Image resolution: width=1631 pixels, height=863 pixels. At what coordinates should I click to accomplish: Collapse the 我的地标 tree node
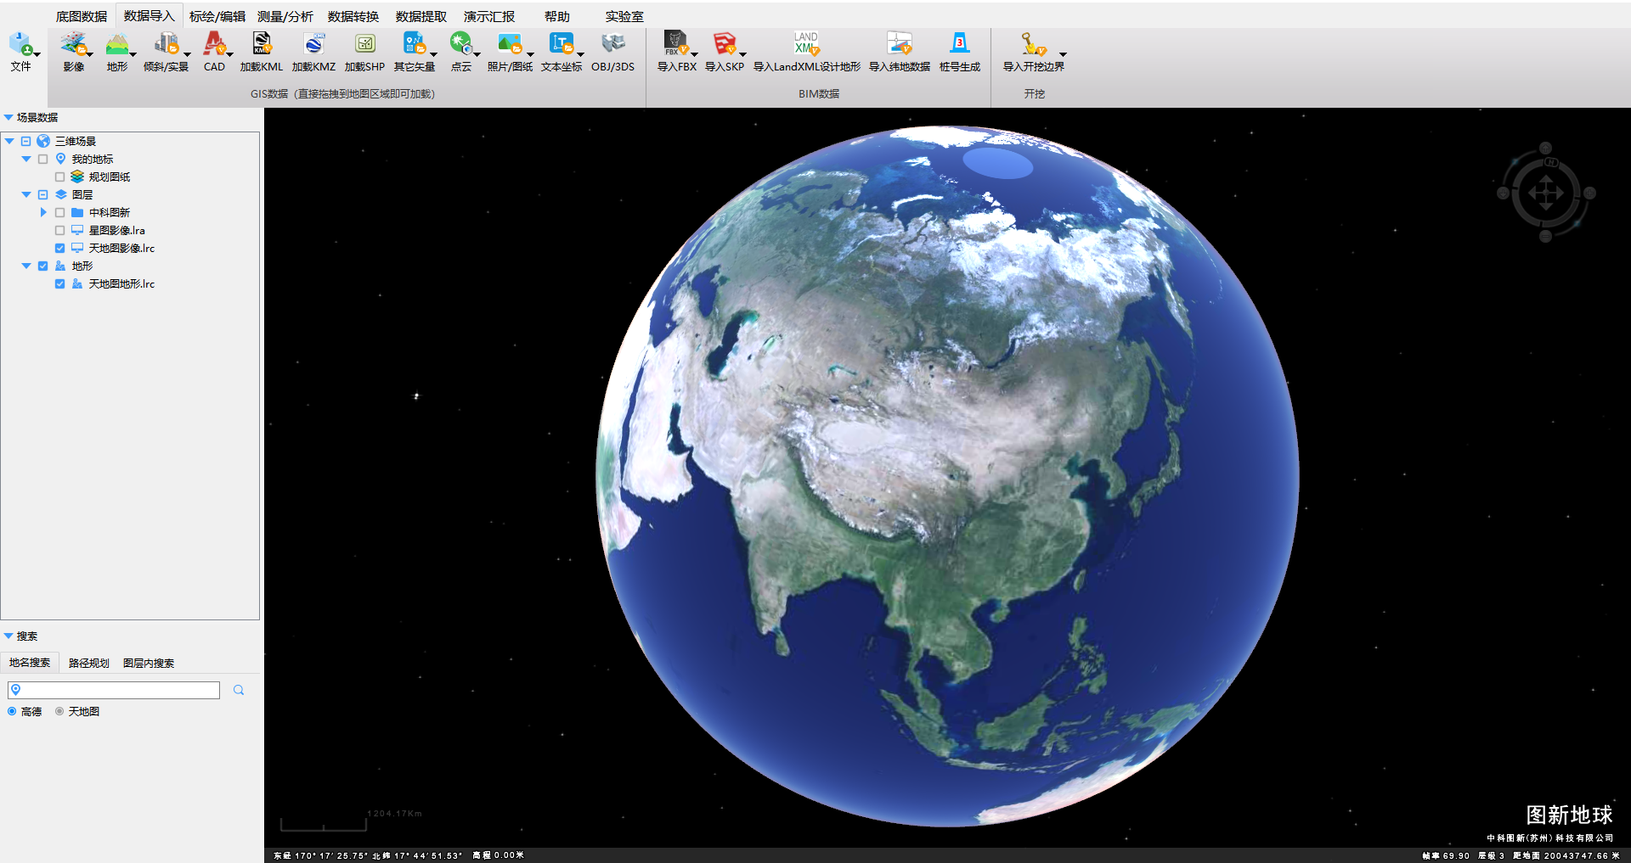26,159
